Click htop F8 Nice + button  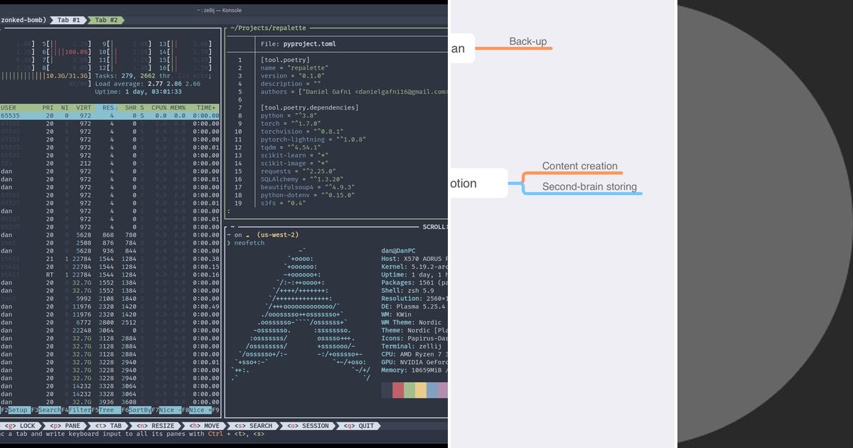196,410
